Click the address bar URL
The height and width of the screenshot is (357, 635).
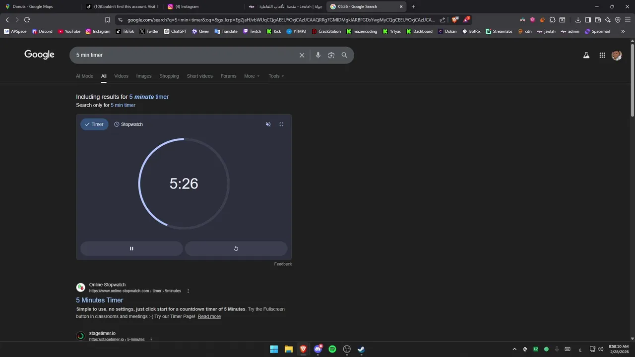pyautogui.click(x=281, y=20)
